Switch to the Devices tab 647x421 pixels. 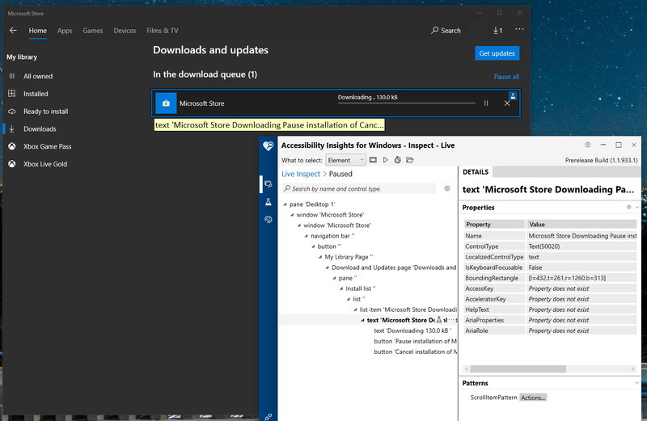[125, 31]
